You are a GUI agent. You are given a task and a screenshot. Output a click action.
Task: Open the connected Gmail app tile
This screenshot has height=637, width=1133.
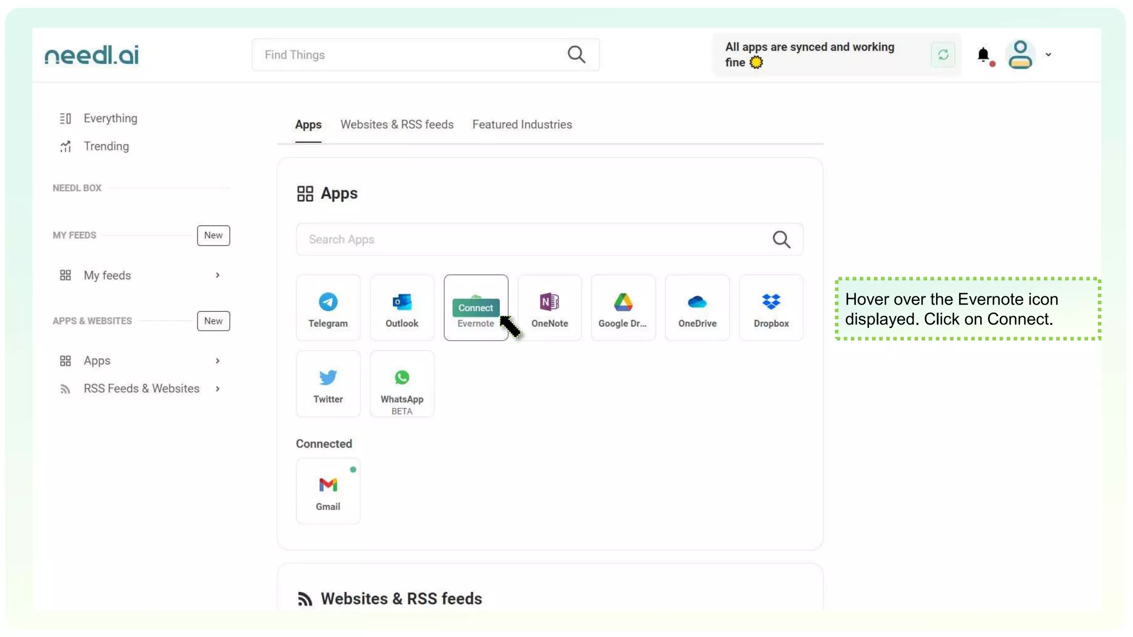328,491
